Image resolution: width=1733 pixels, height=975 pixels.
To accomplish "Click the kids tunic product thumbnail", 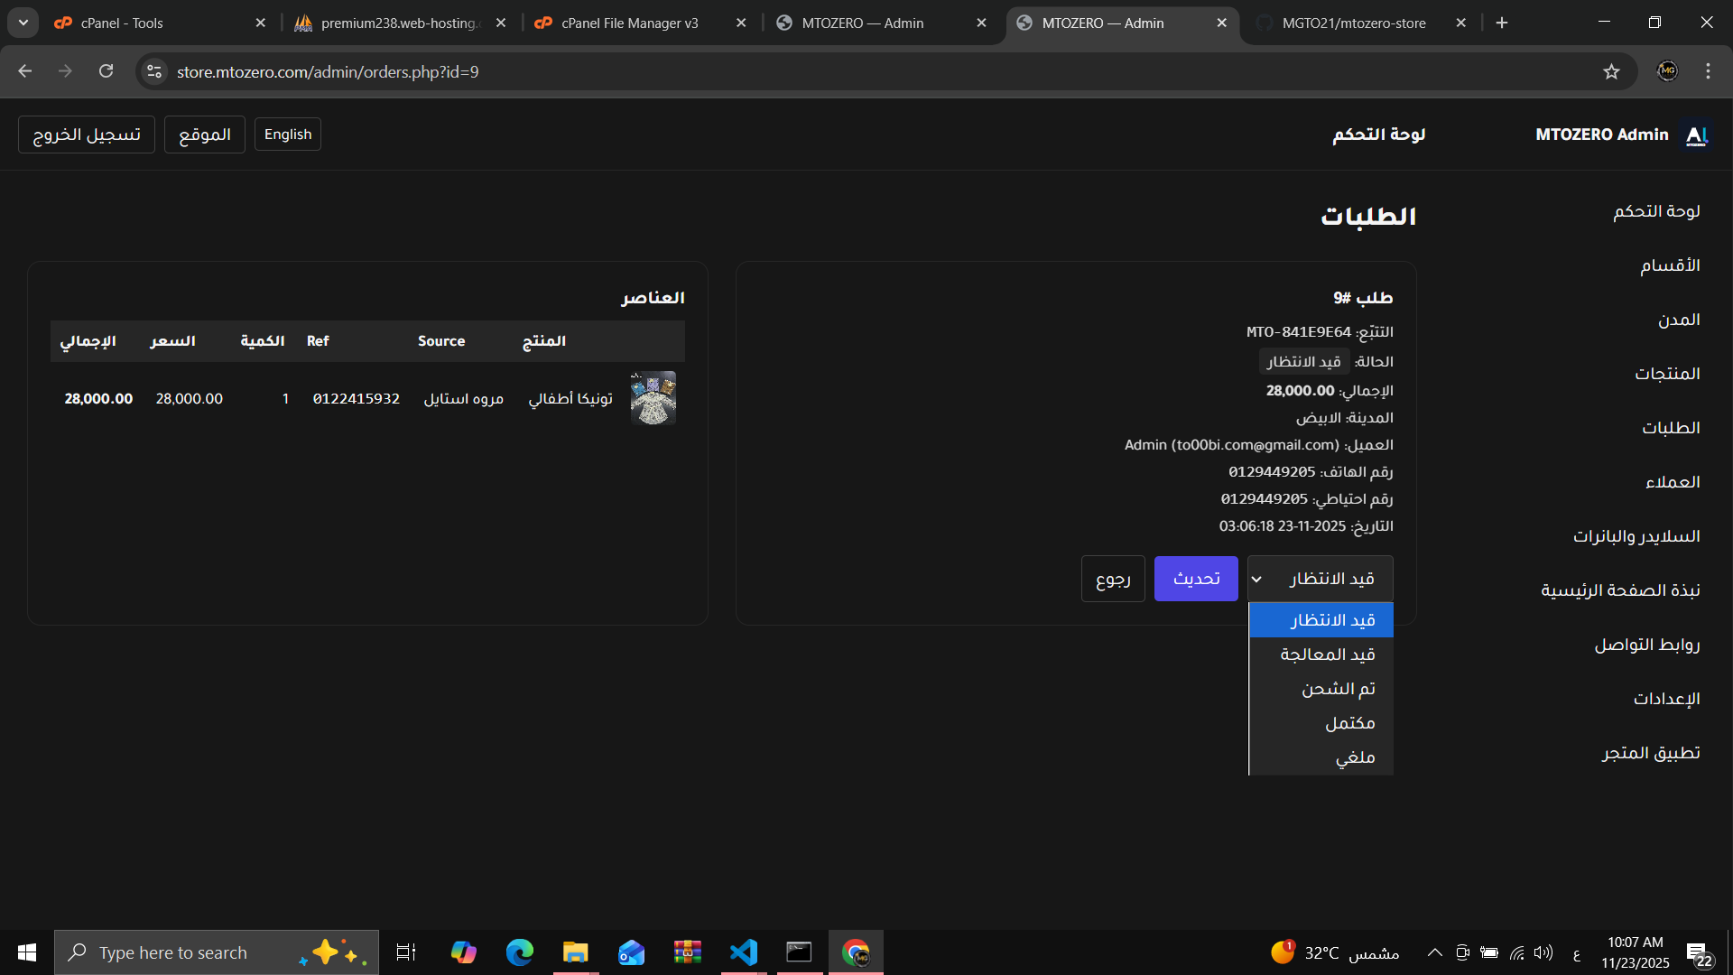I will pyautogui.click(x=653, y=398).
